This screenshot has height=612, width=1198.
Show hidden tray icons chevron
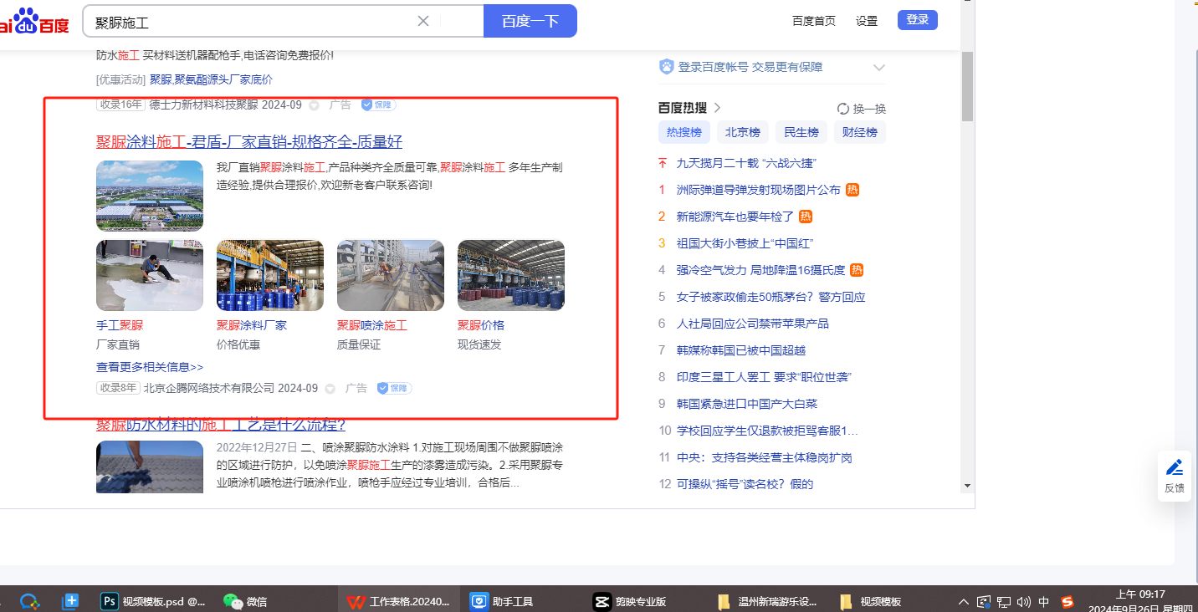pos(965,601)
